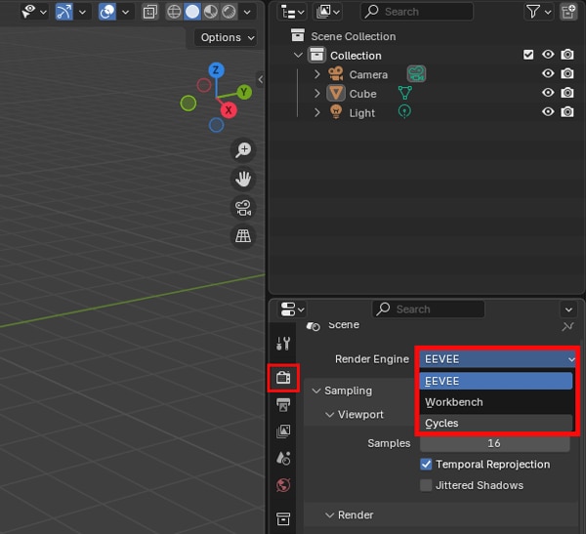Viewport: 586px width, 534px height.
Task: Switch perspective/orthographic grid icon
Action: (243, 236)
